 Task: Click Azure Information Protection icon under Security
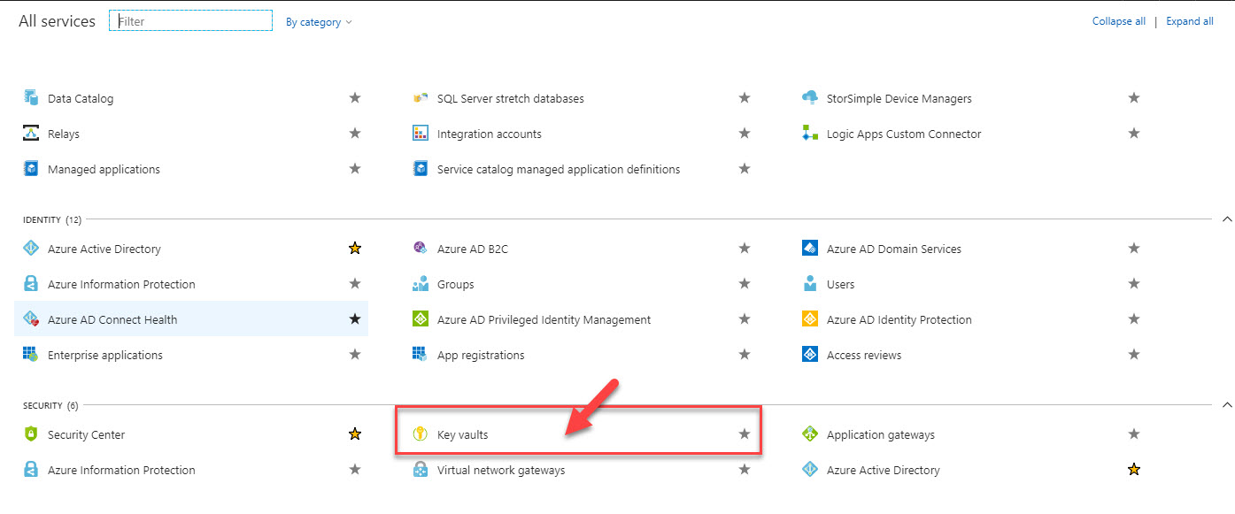(x=31, y=470)
